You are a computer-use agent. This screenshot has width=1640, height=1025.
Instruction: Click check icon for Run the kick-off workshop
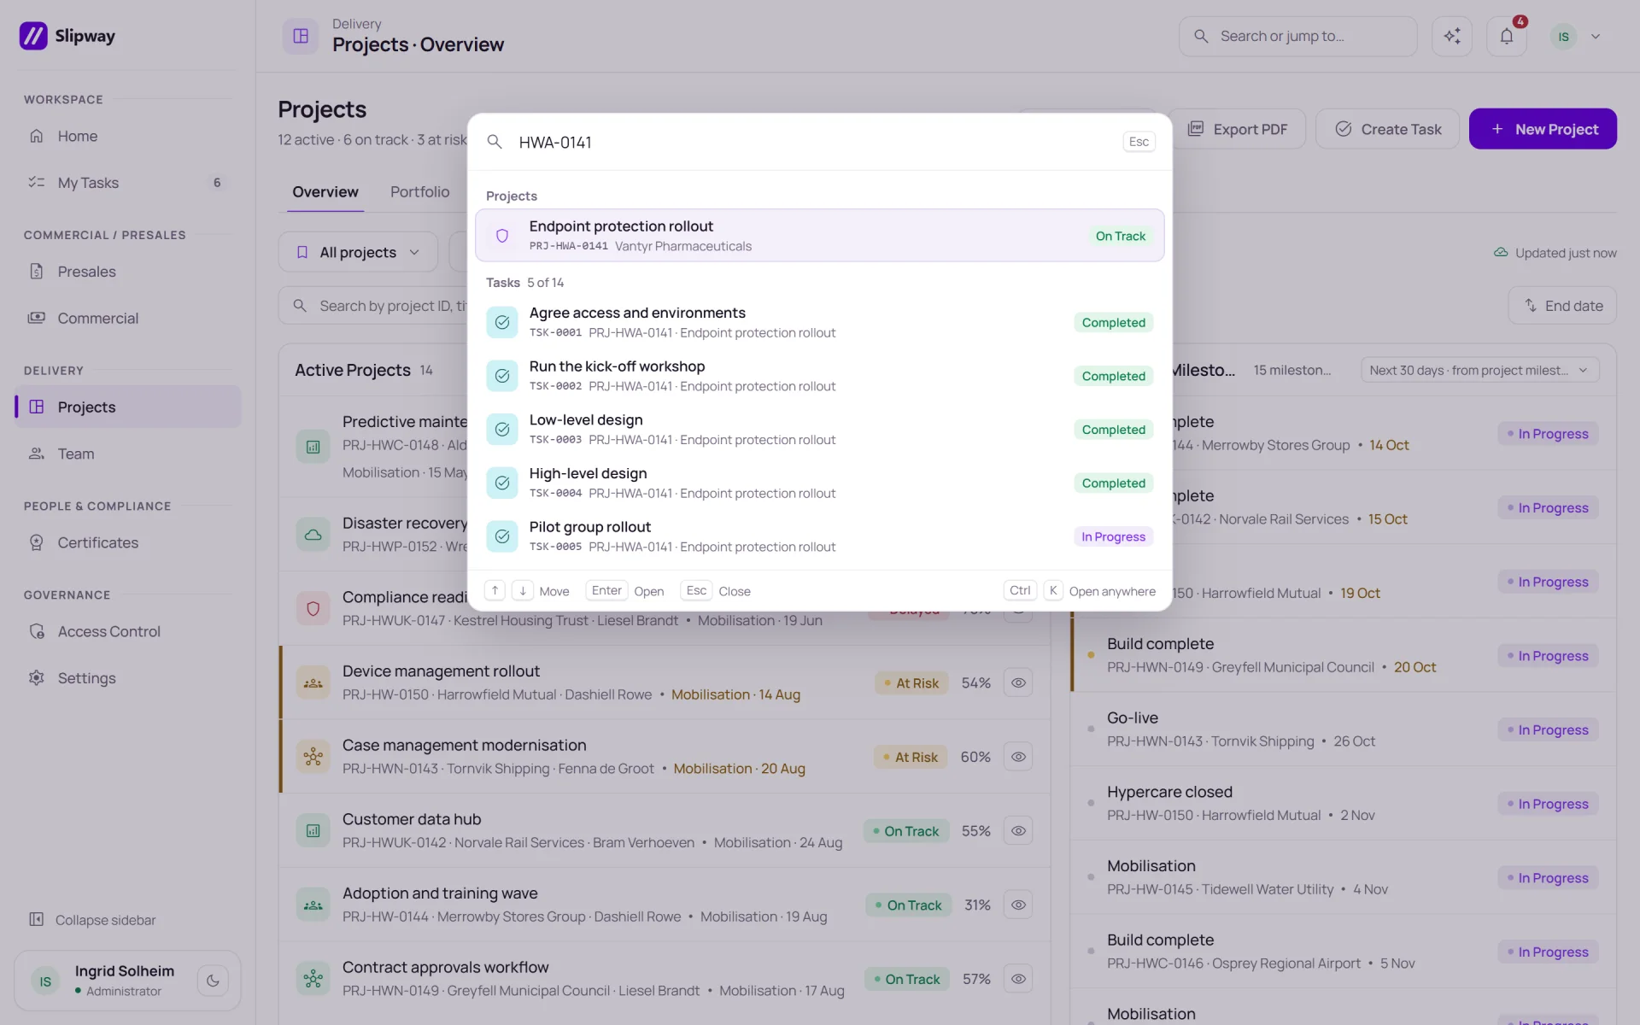point(502,376)
